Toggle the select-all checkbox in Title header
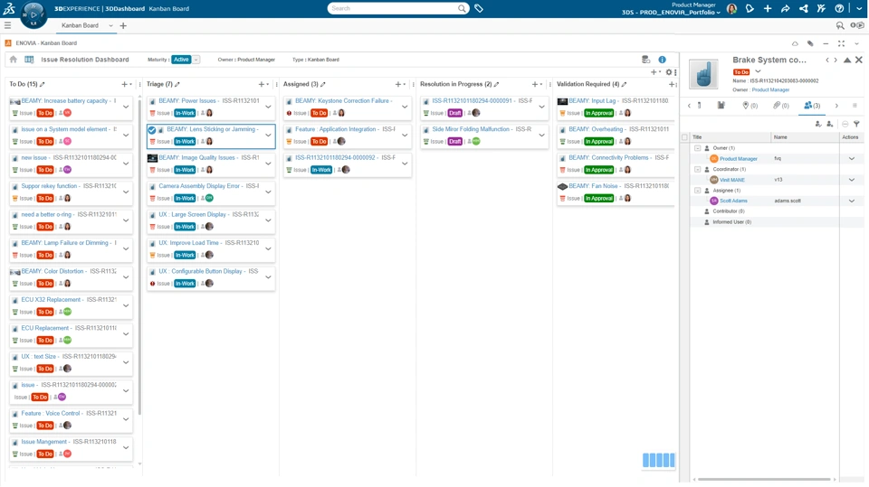Image resolution: width=869 pixels, height=487 pixels. pyautogui.click(x=684, y=137)
